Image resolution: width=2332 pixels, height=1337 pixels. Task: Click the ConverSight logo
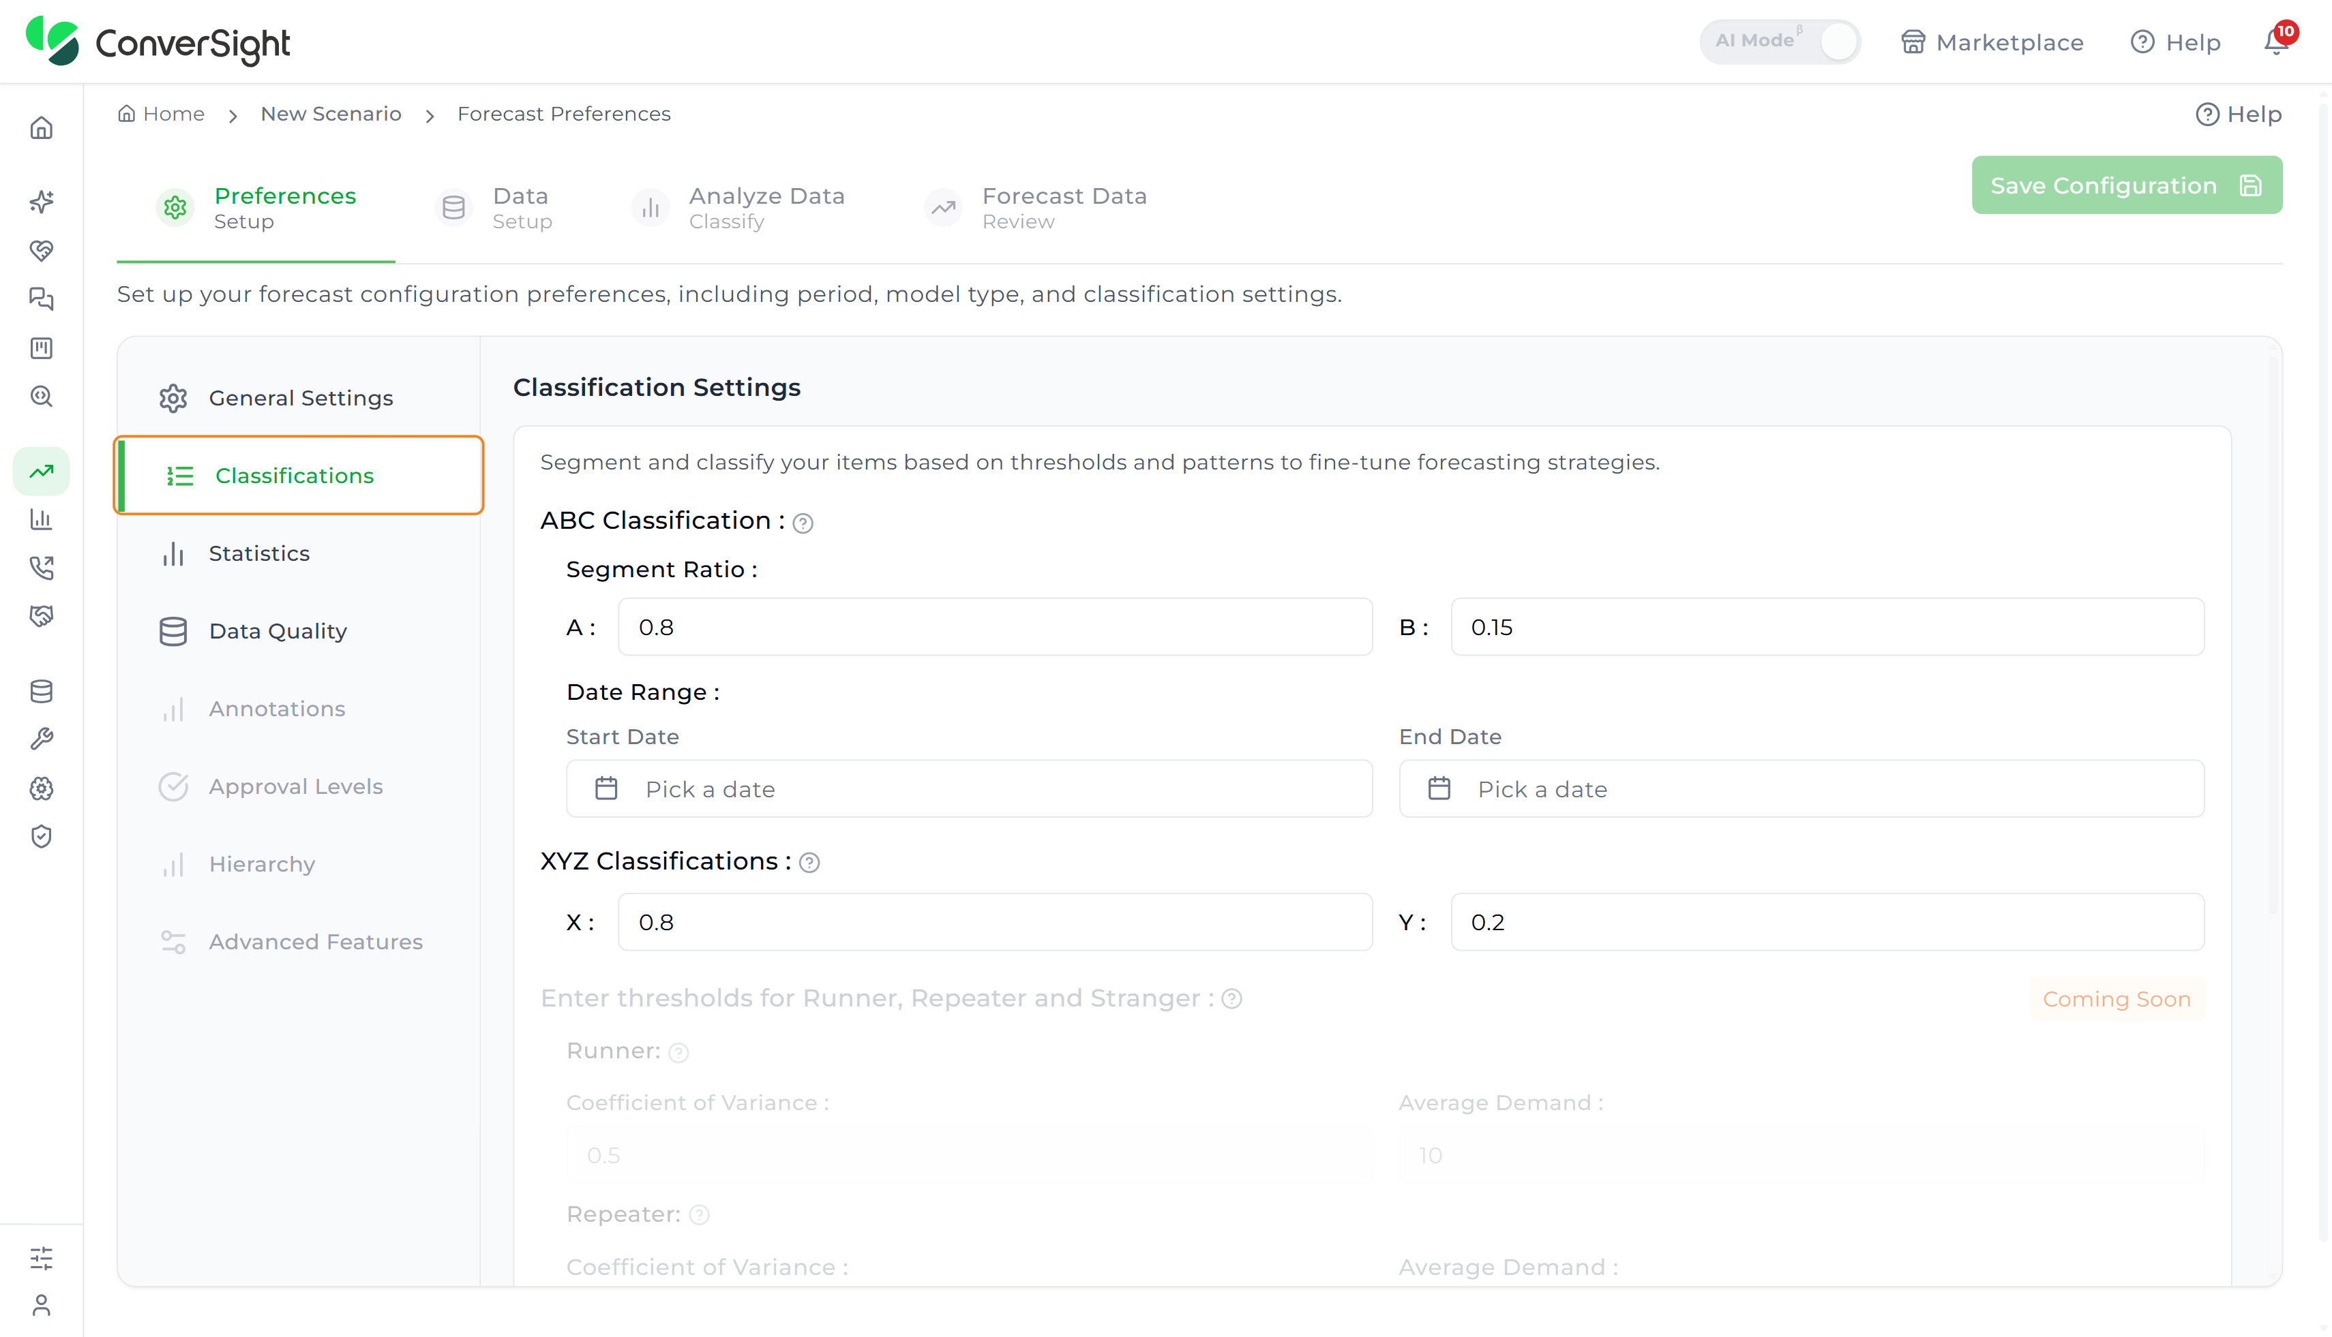tap(158, 42)
